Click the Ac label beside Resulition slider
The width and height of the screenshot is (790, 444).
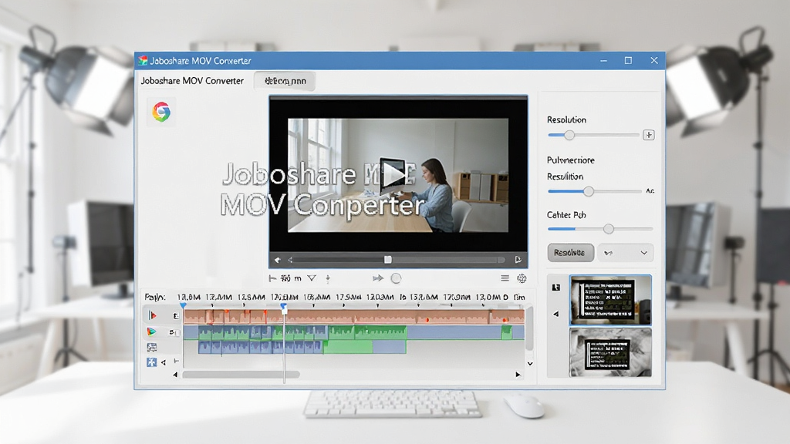tap(650, 191)
